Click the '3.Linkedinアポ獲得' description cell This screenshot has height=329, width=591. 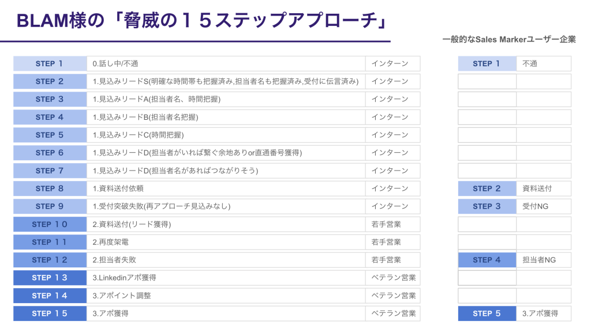(225, 278)
